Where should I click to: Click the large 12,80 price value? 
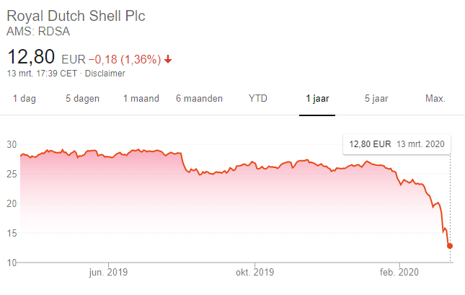31,56
